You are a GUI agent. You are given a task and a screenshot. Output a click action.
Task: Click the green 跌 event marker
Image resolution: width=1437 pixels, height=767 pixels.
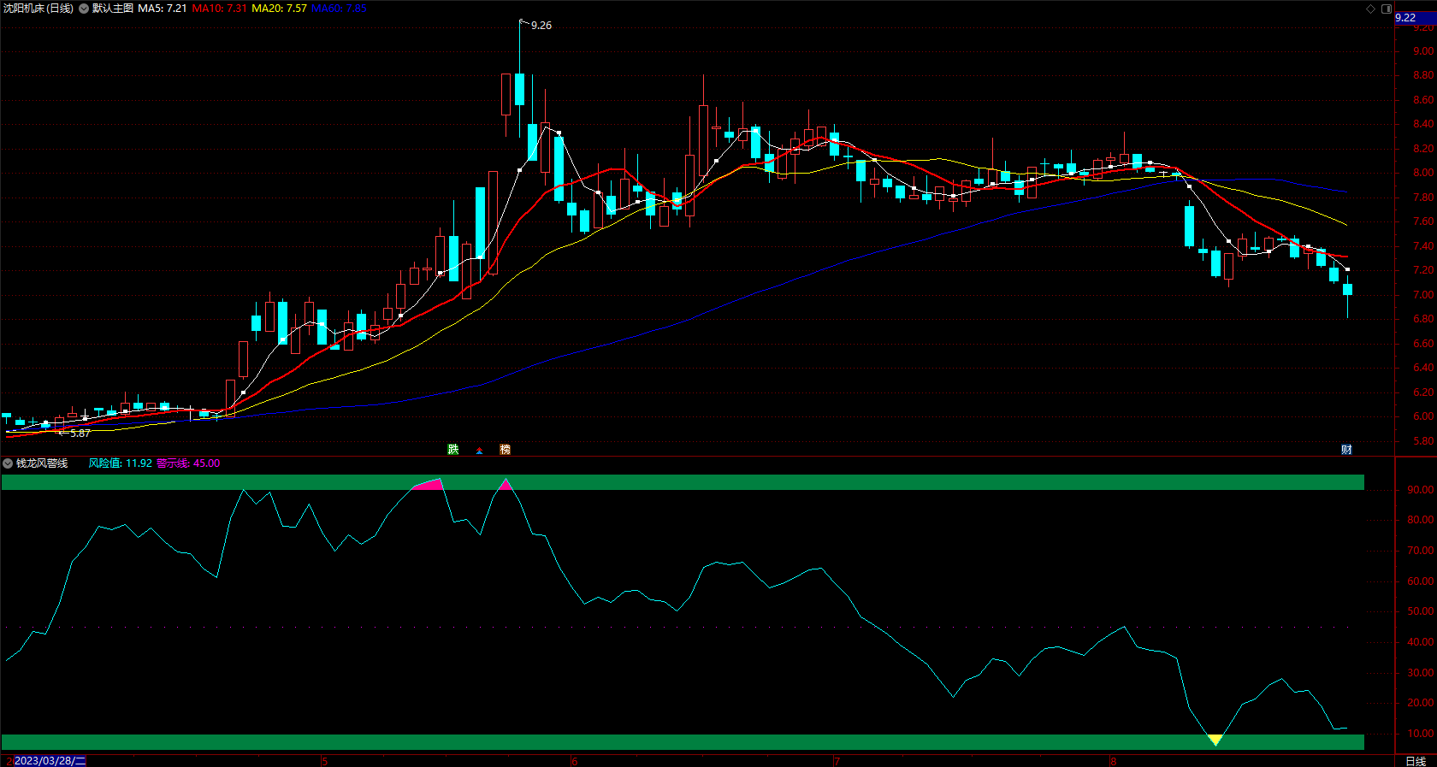(453, 450)
